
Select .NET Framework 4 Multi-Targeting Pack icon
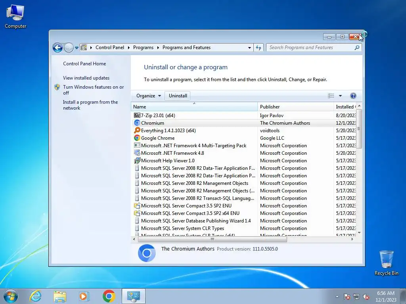[x=137, y=145]
